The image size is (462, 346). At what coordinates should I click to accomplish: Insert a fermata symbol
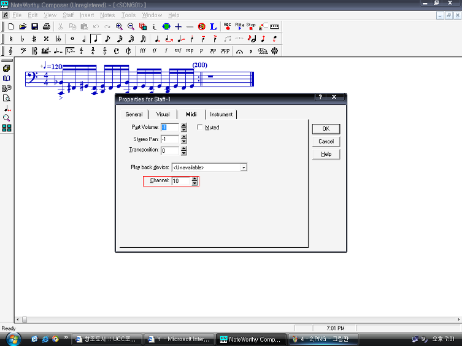[x=239, y=51]
